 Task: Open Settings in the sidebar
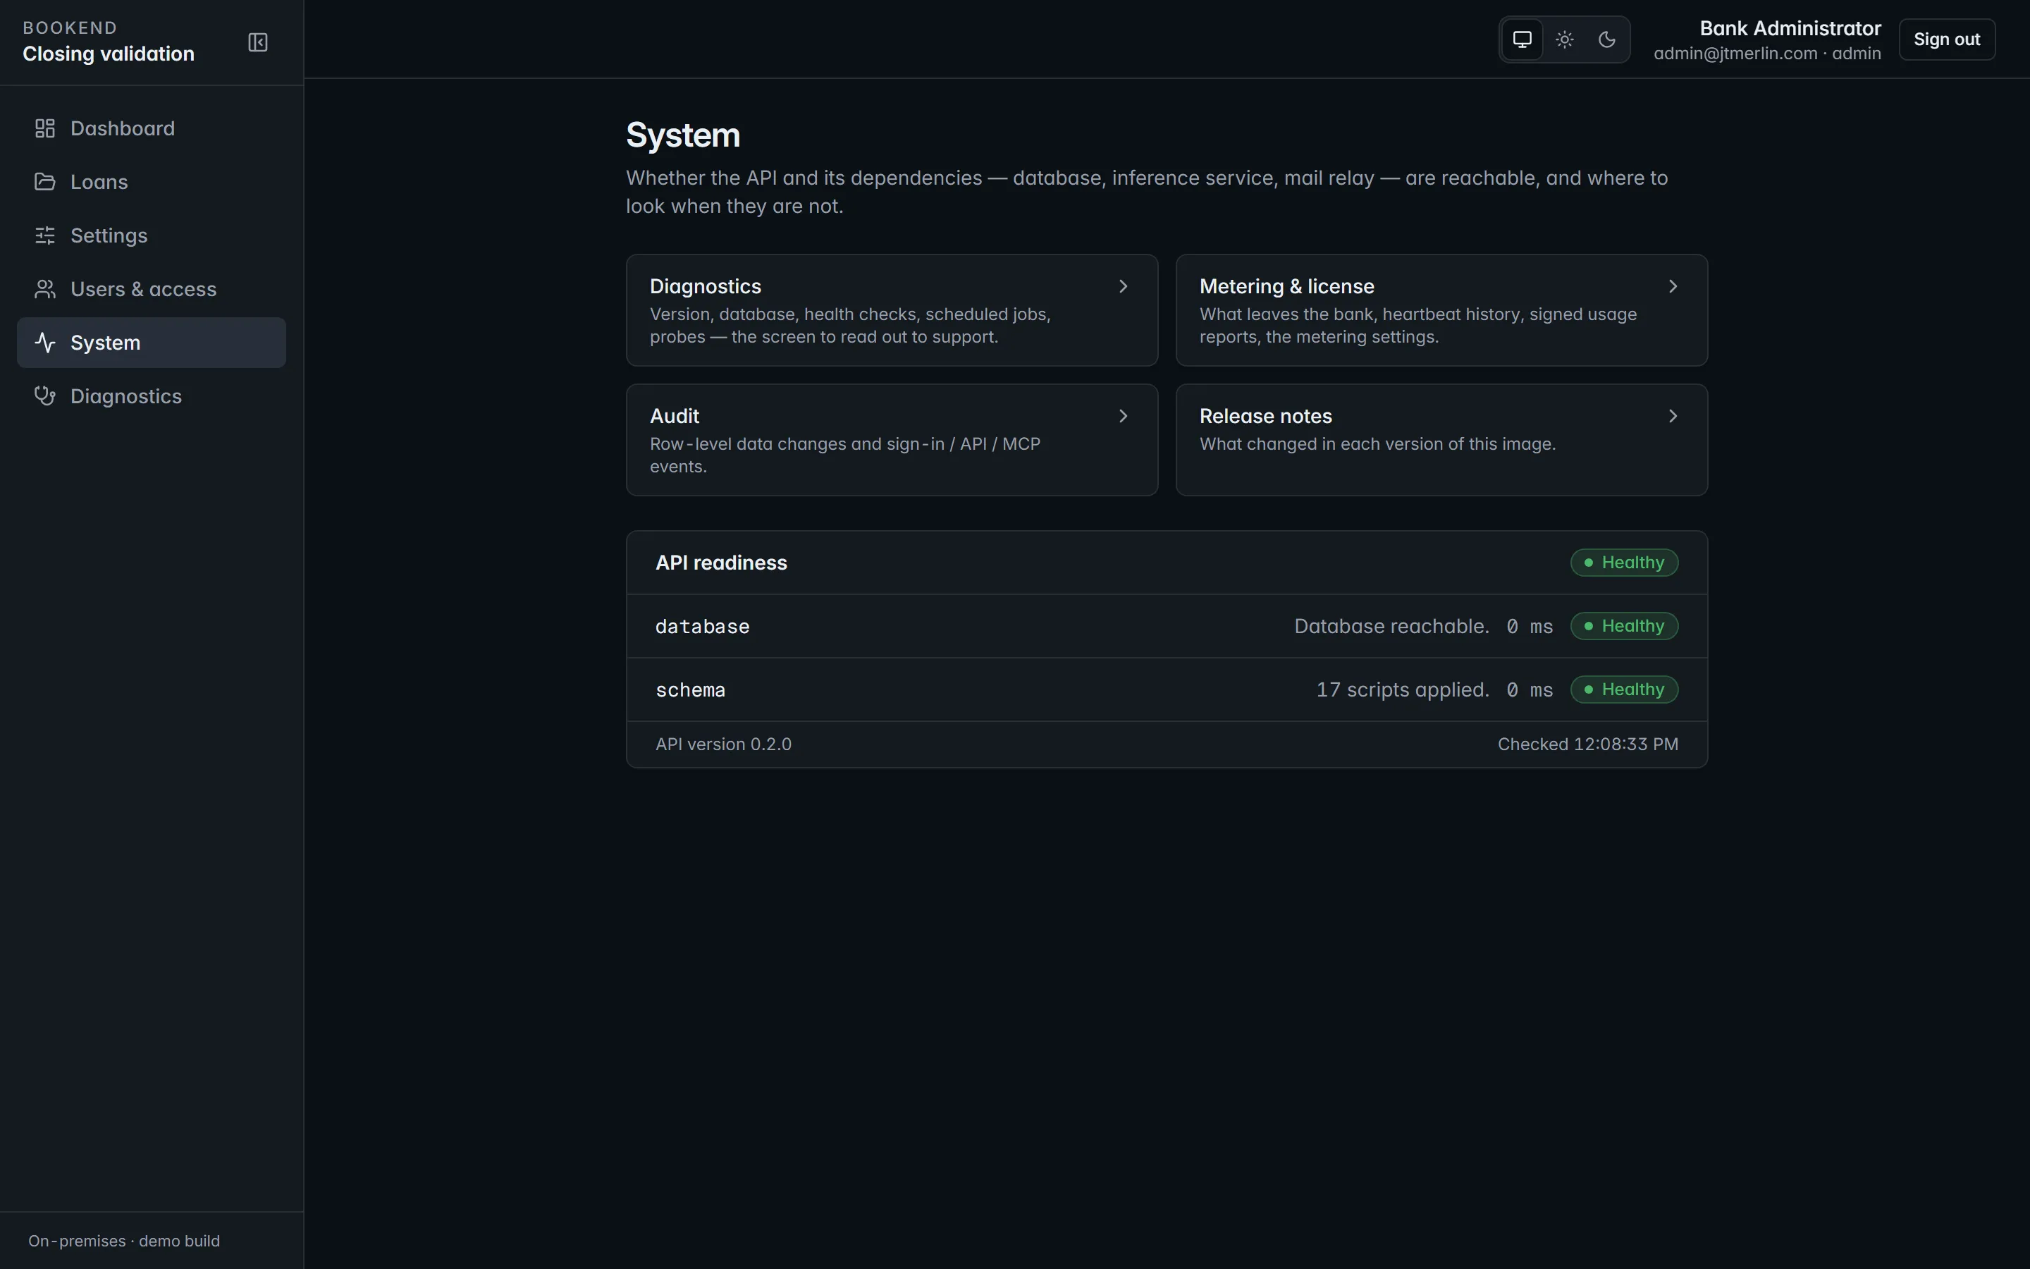(151, 236)
